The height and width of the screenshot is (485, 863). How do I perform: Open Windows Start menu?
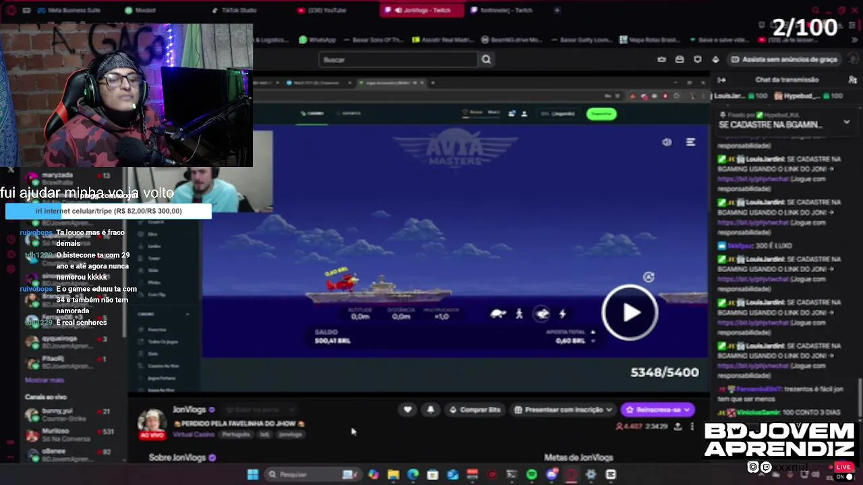pos(253,474)
